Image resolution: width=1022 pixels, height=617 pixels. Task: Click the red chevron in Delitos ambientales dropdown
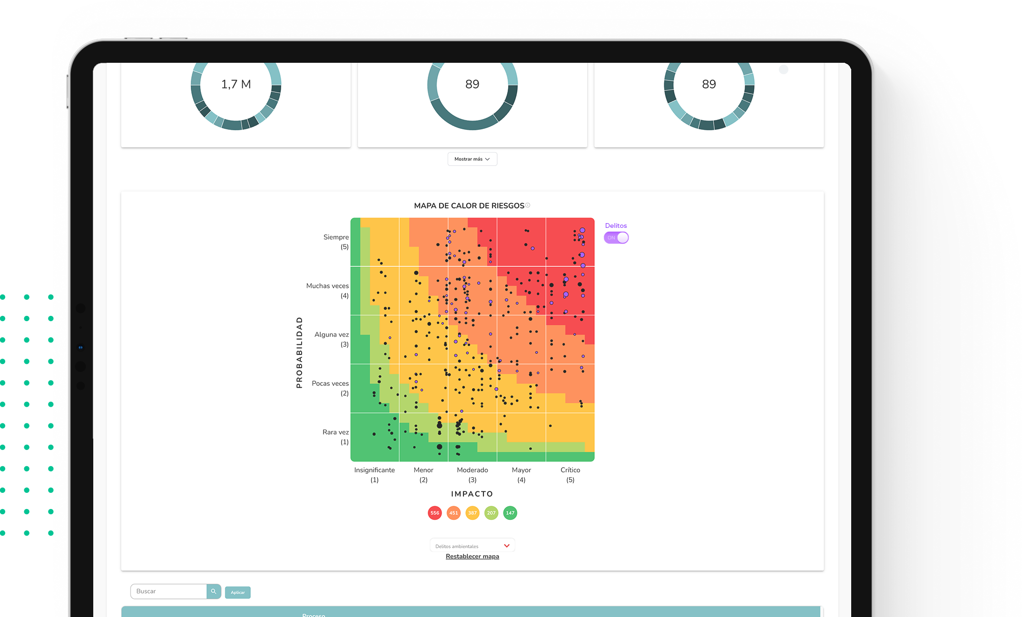(507, 546)
